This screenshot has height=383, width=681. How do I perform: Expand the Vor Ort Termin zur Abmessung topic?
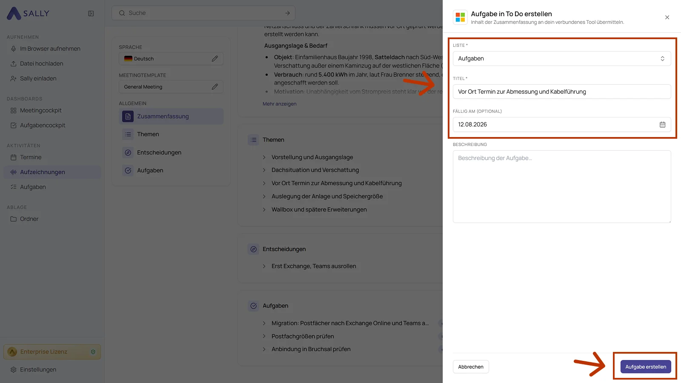coord(264,183)
